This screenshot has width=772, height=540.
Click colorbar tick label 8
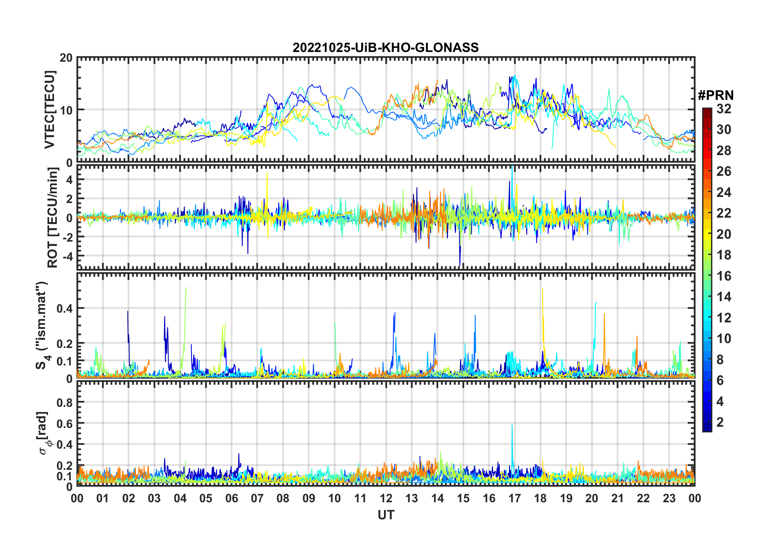click(x=720, y=359)
